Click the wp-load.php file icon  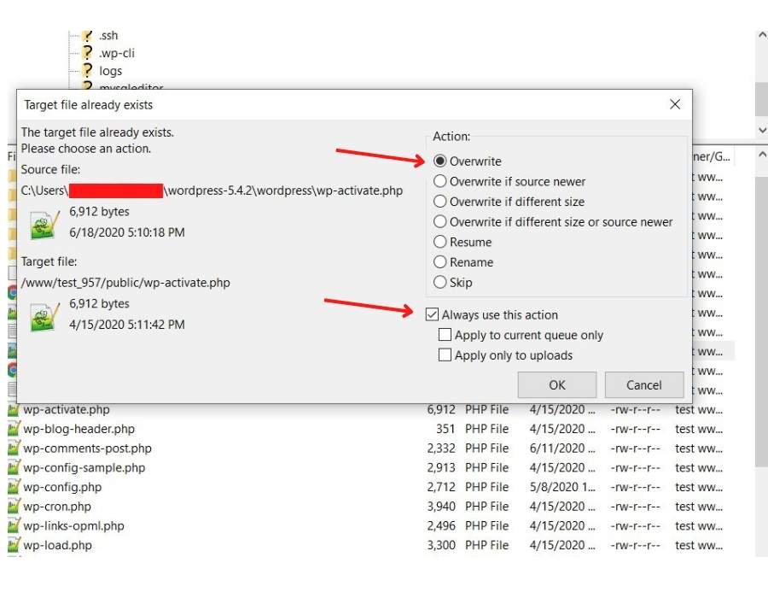point(14,544)
